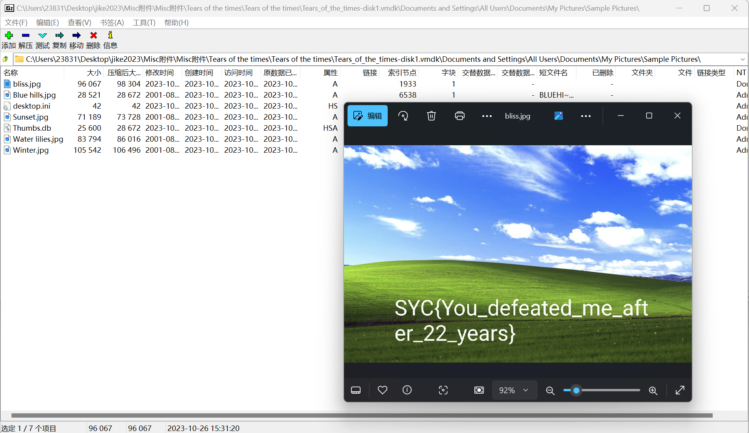Select the Winter.jpg file
The height and width of the screenshot is (433, 749).
(31, 150)
